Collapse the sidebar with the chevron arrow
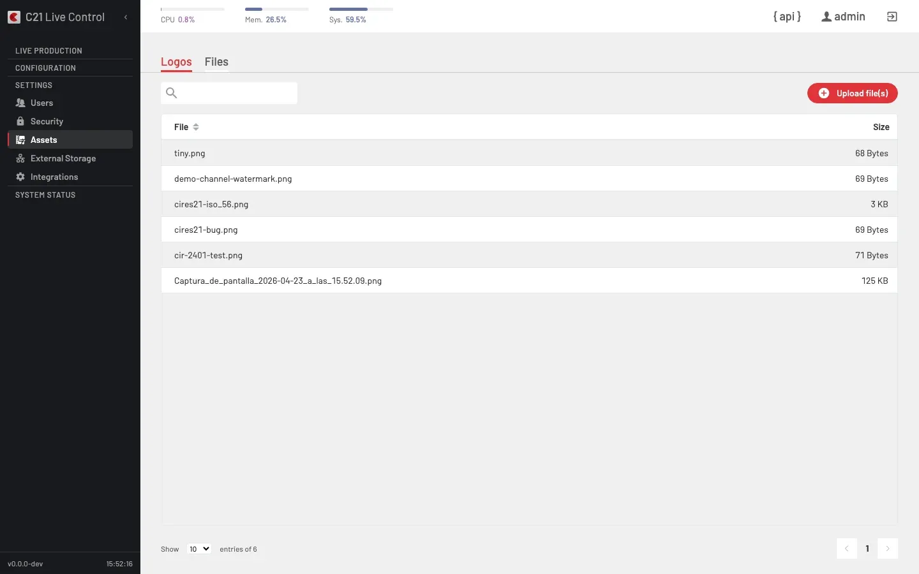This screenshot has width=919, height=574. (x=126, y=17)
